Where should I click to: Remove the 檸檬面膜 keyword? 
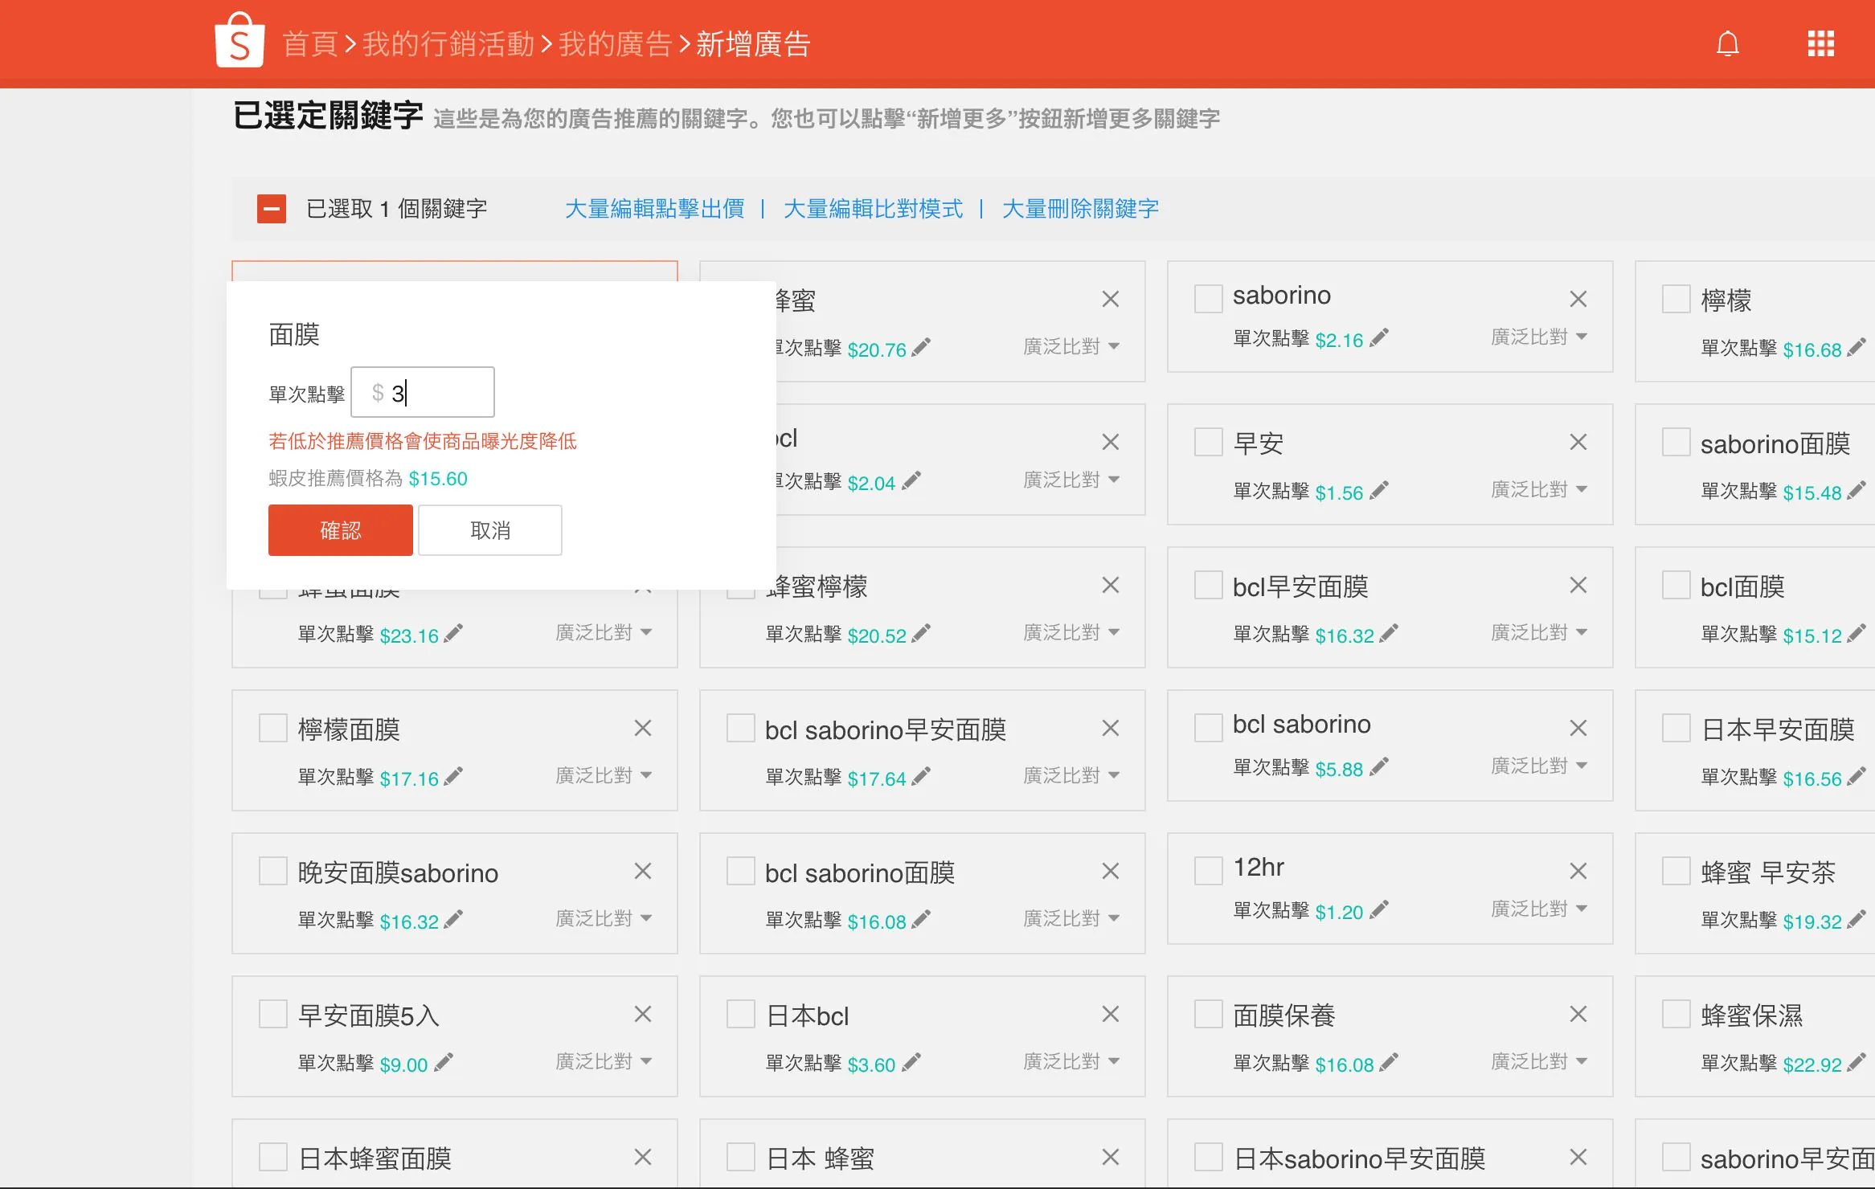tap(642, 729)
